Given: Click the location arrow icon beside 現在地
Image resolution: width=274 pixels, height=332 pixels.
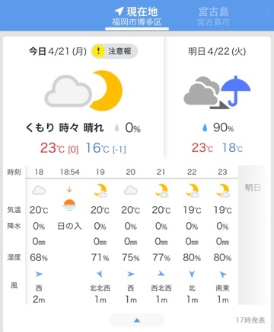Looking at the screenshot, I should 119,11.
